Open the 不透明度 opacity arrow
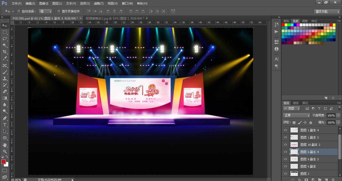 pyautogui.click(x=338, y=115)
